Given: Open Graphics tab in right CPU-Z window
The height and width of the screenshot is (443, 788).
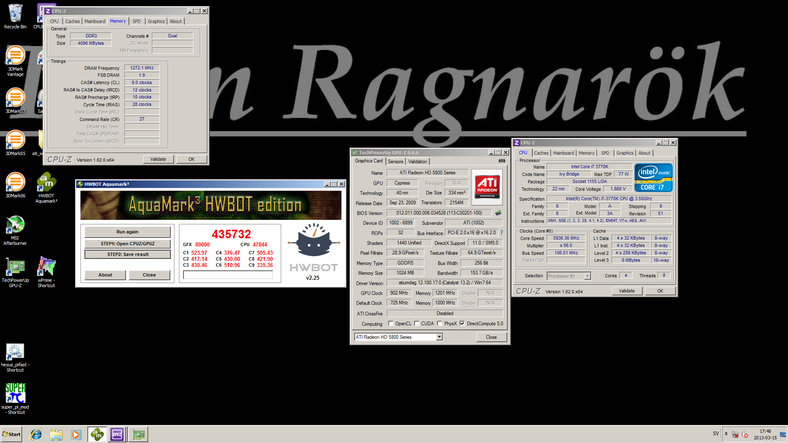Looking at the screenshot, I should point(625,153).
